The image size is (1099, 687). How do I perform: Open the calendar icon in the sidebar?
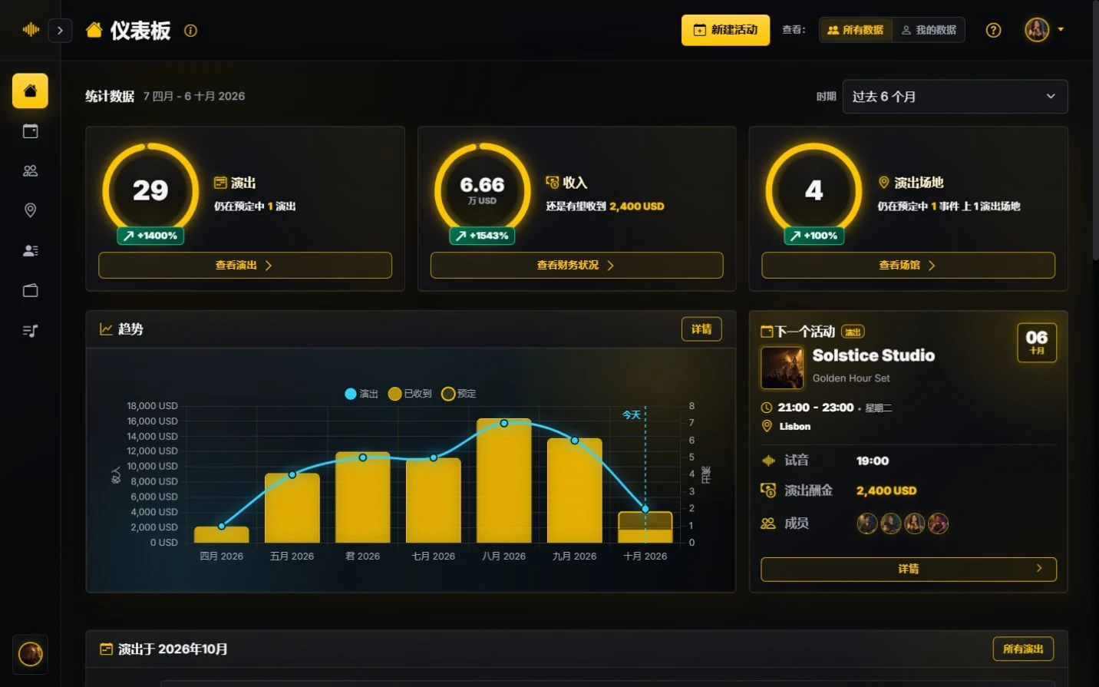click(30, 131)
